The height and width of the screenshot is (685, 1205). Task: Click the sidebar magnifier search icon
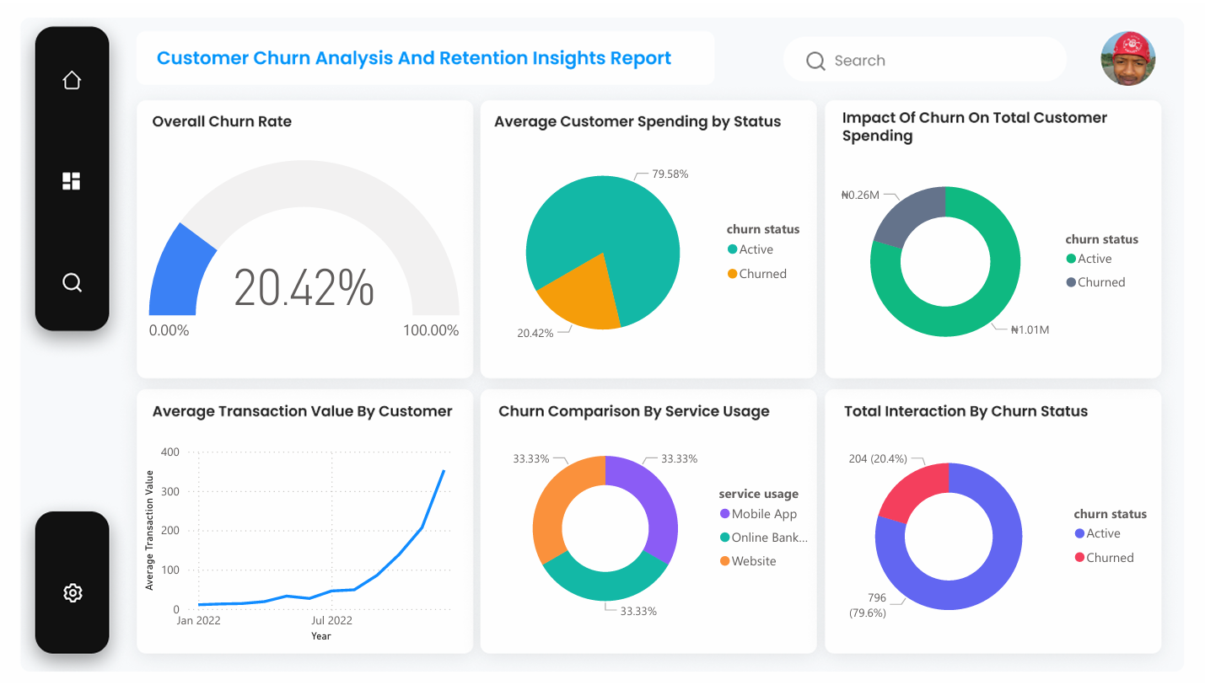(72, 282)
